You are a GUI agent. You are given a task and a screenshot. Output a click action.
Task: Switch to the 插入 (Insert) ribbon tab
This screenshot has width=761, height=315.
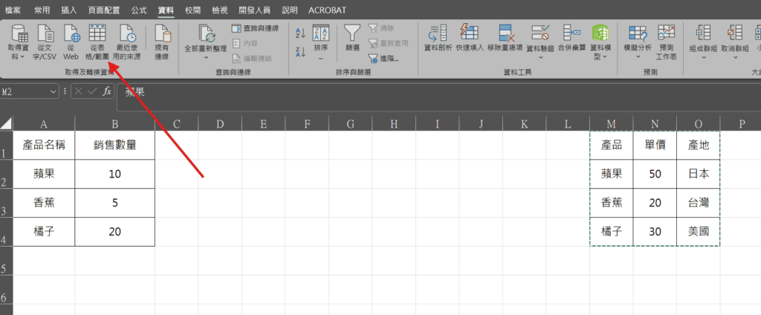(x=68, y=11)
